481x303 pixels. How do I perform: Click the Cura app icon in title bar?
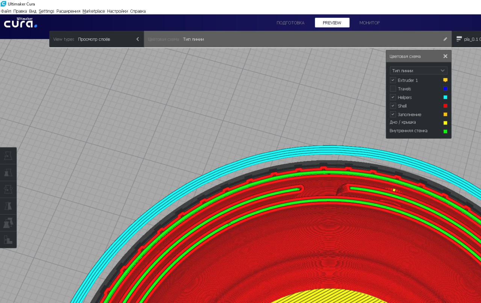3,4
